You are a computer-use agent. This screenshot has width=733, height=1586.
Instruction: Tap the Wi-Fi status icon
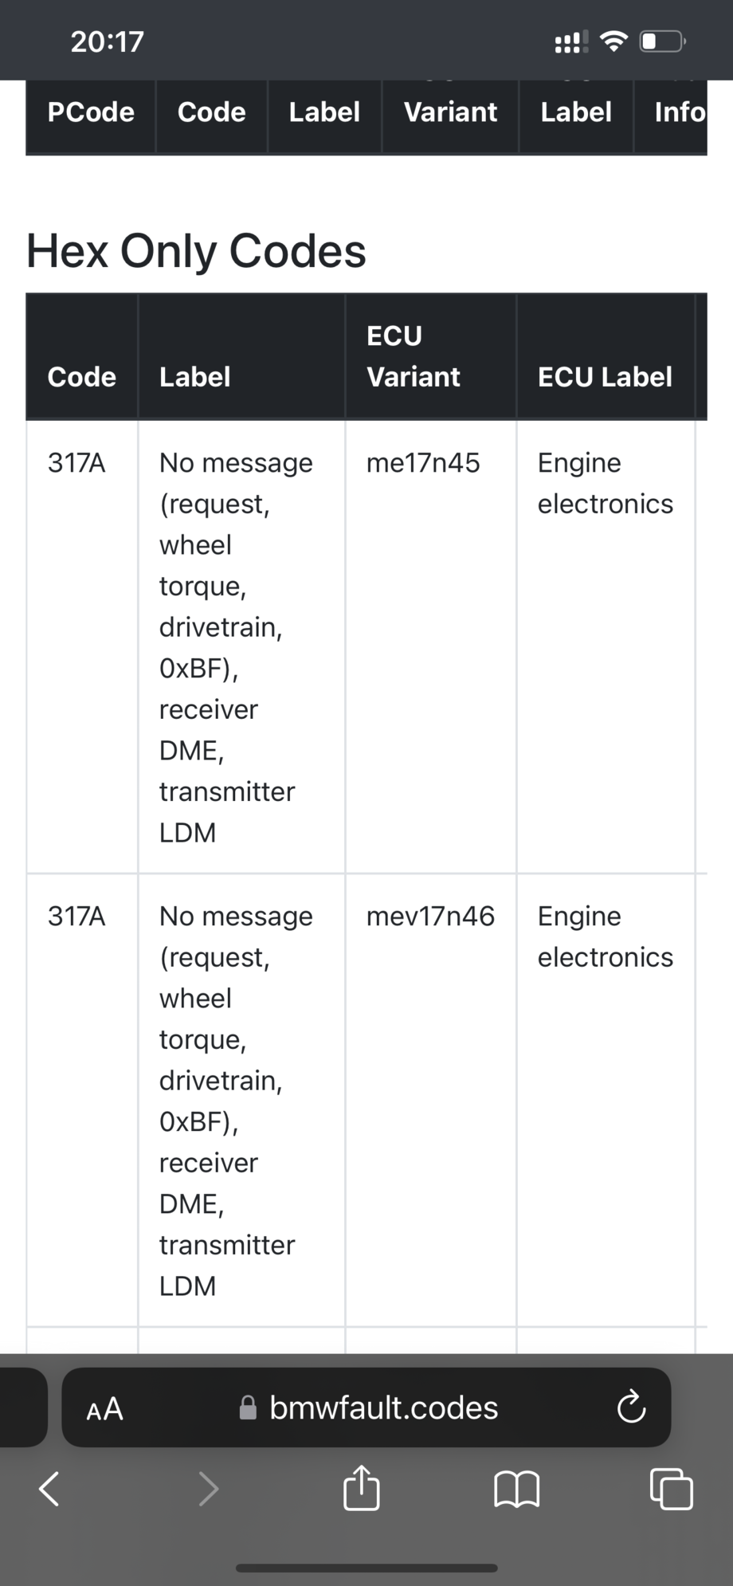(613, 41)
